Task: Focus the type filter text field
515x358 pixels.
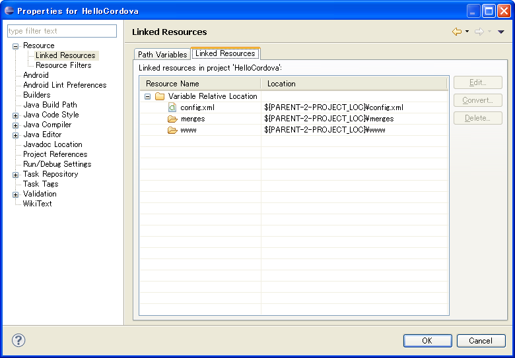Action: point(62,31)
